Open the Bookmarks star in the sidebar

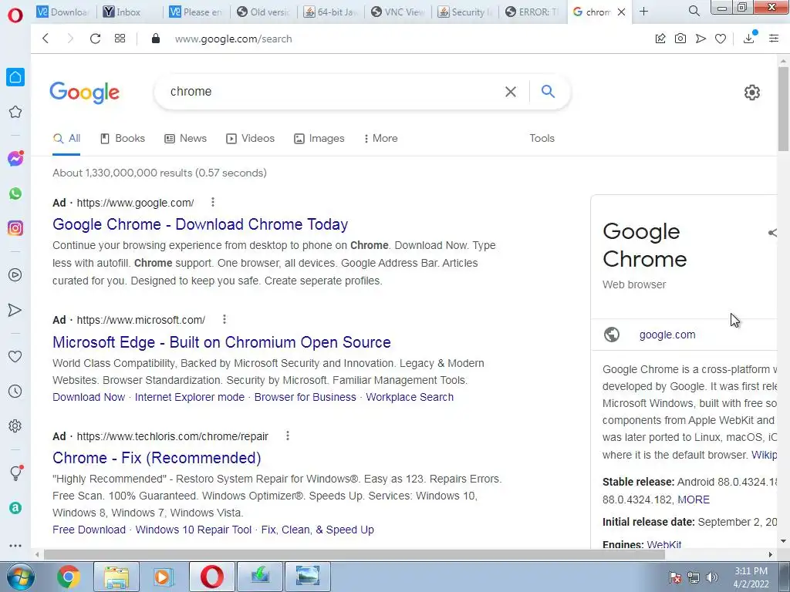point(15,112)
